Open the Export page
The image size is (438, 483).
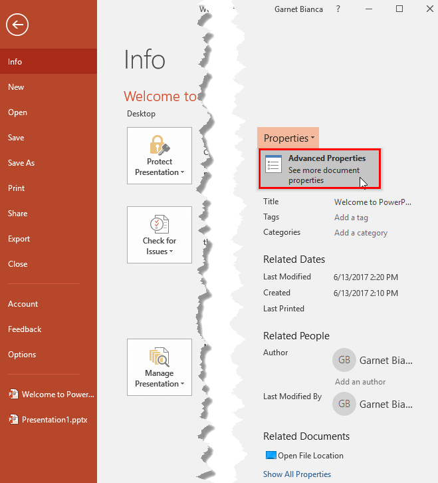49,238
